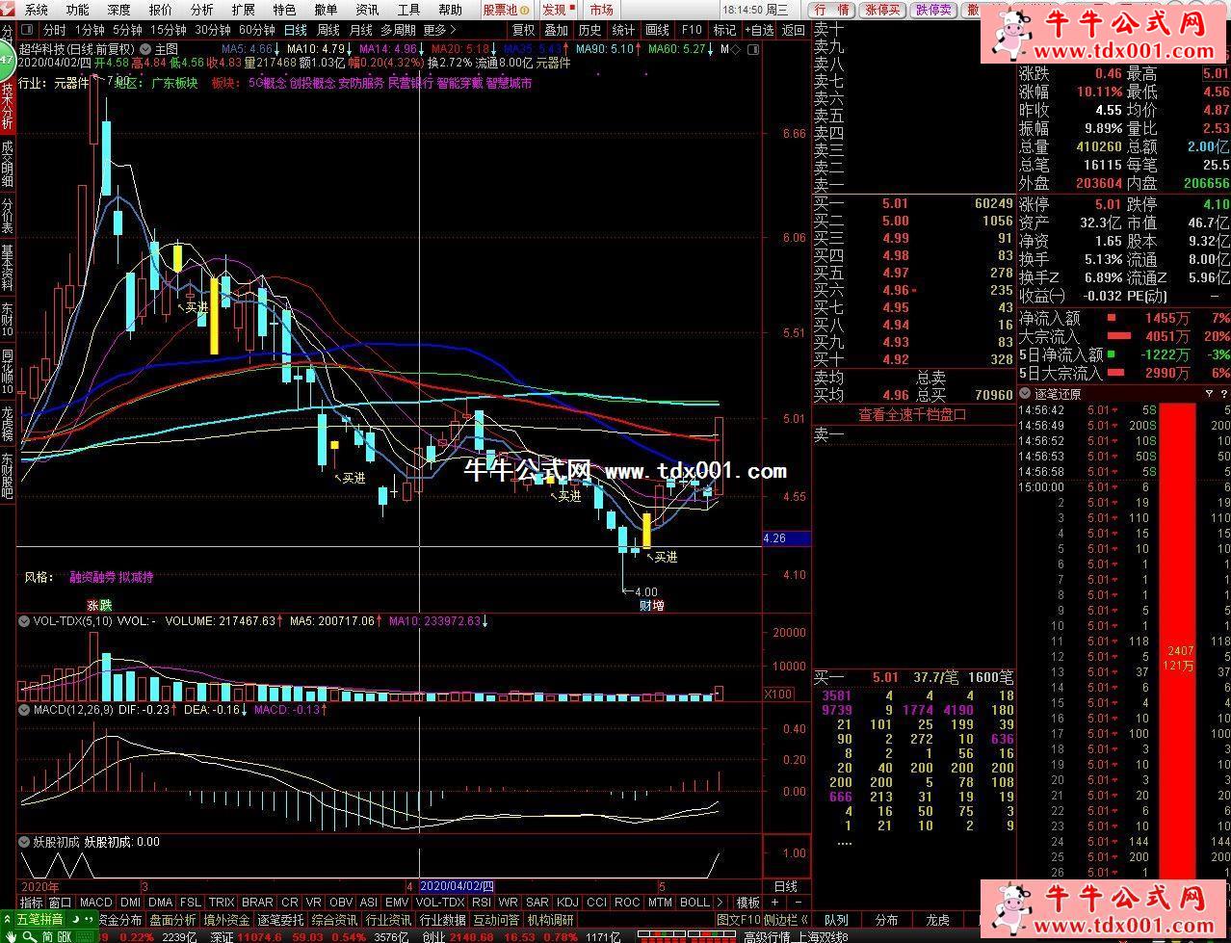Image resolution: width=1231 pixels, height=943 pixels.
Task: Open 统计 statistics tool
Action: point(623,30)
